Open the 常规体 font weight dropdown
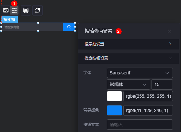Image resolution: width=181 pixels, height=132 pixels. (x=129, y=84)
